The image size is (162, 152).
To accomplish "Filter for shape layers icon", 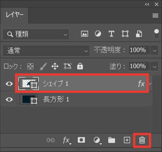I will tap(125, 34).
